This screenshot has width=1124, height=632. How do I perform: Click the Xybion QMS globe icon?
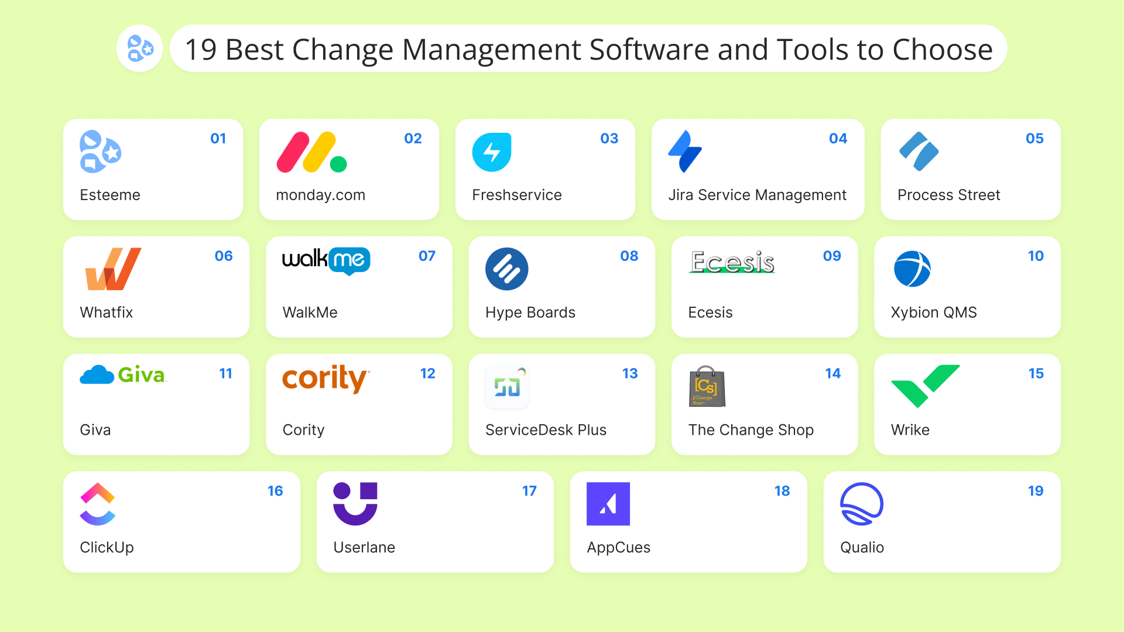point(912,269)
